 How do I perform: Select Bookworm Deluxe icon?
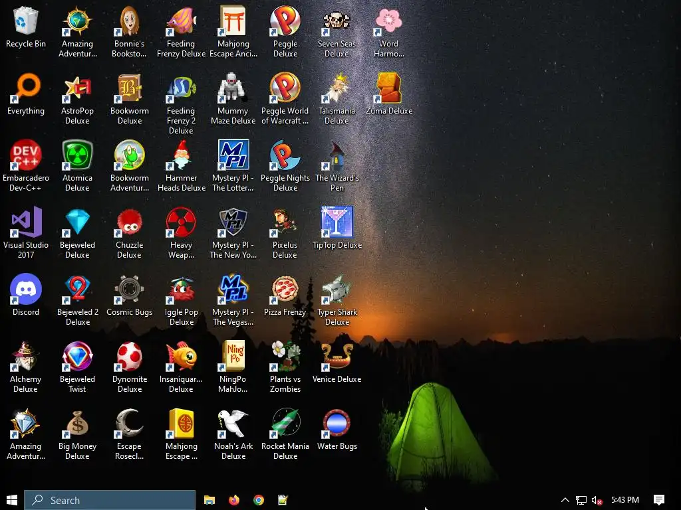[x=129, y=88]
